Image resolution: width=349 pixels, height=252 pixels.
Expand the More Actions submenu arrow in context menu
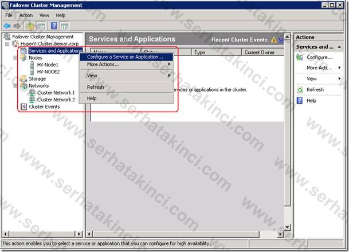170,64
